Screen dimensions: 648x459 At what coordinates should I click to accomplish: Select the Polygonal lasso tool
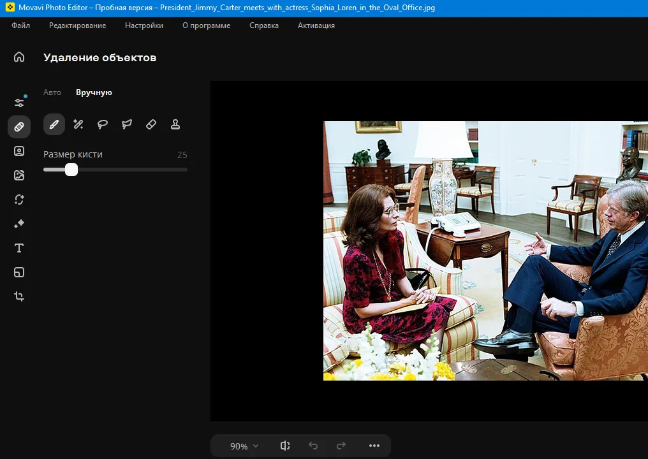coord(127,124)
